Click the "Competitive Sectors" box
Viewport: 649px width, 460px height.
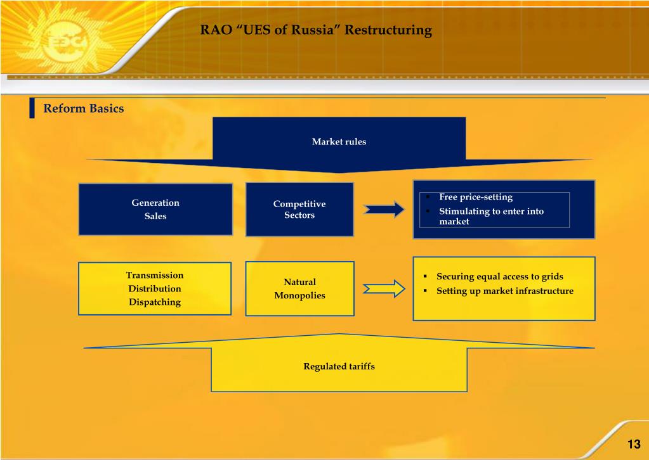click(299, 210)
